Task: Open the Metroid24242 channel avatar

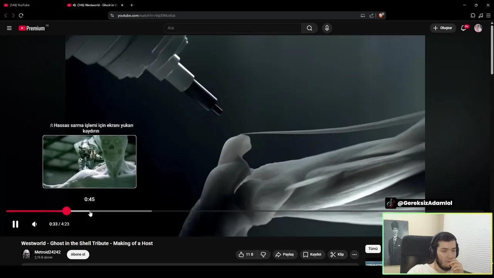Action: [x=26, y=254]
